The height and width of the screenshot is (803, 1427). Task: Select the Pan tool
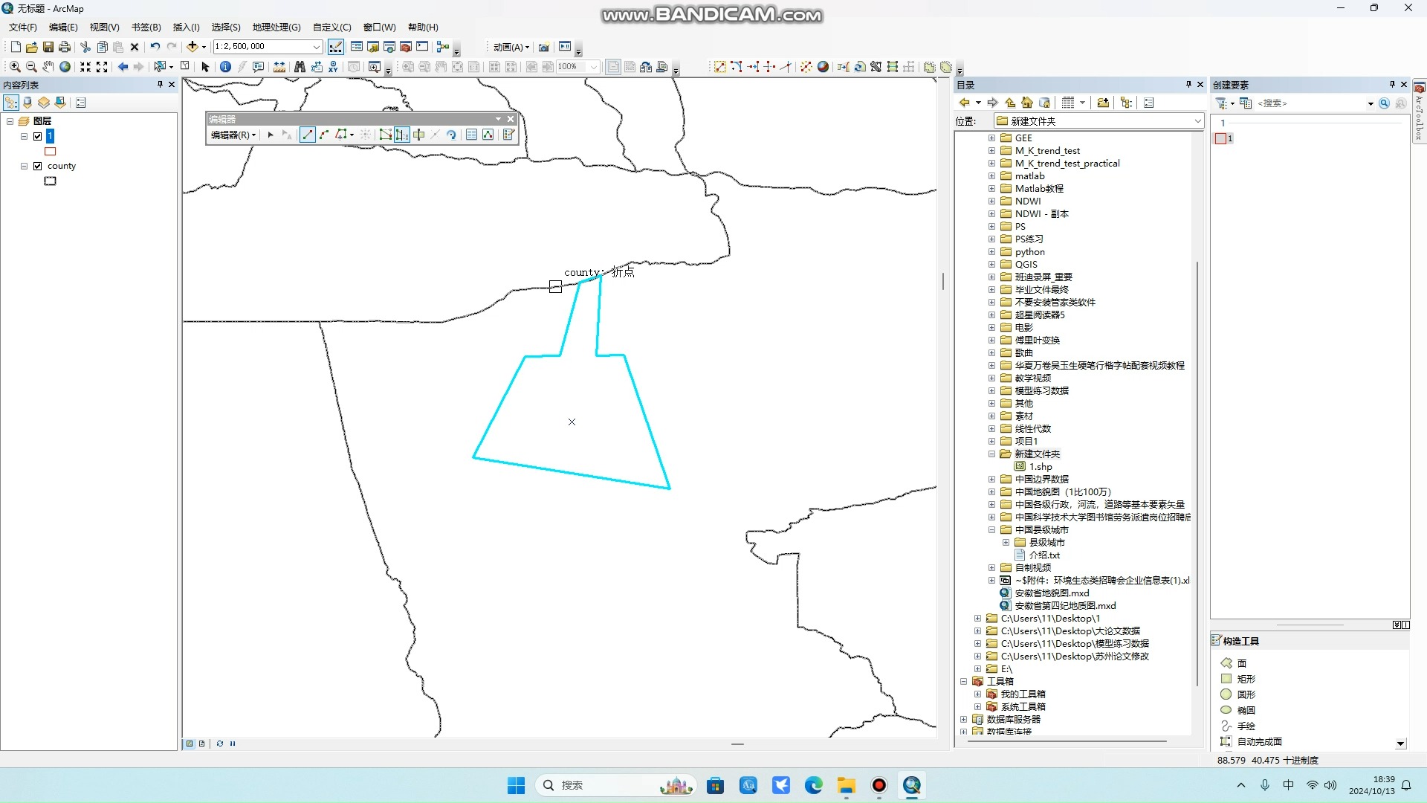click(x=49, y=67)
